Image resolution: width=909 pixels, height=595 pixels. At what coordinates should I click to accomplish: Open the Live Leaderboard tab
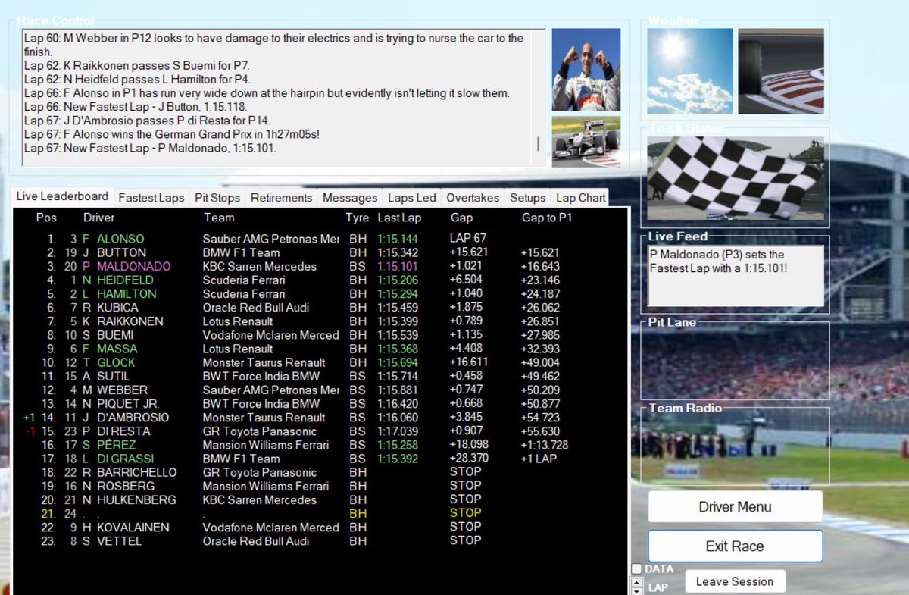click(62, 196)
